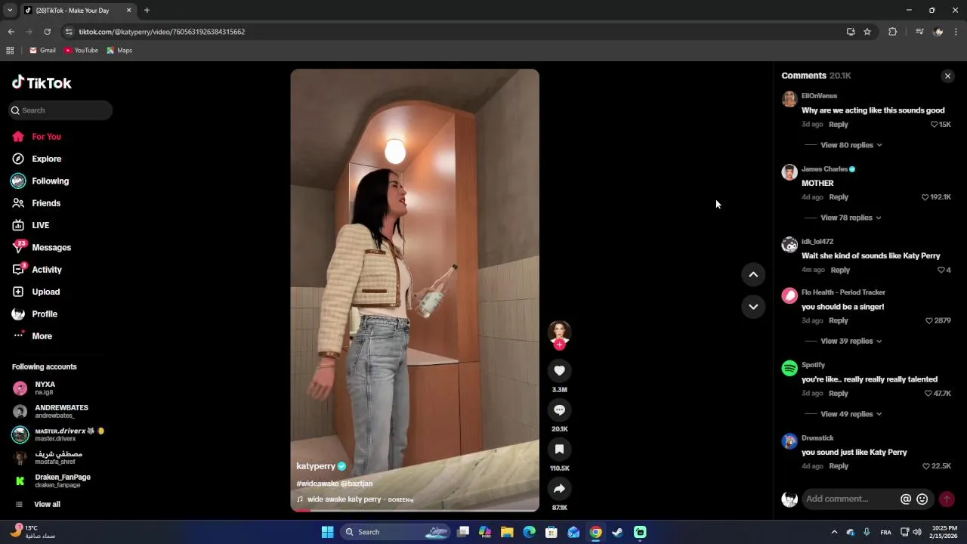Bookmark the video with 110.5K saves

559,449
